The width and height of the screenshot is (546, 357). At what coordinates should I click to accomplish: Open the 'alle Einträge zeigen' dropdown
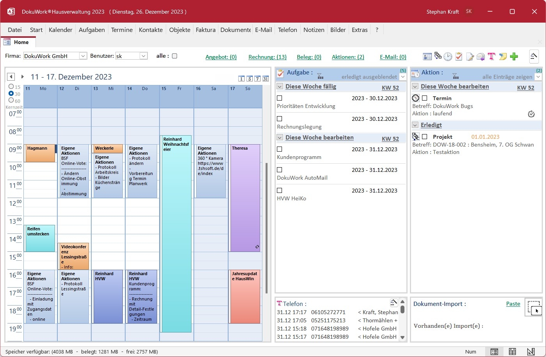pos(538,77)
